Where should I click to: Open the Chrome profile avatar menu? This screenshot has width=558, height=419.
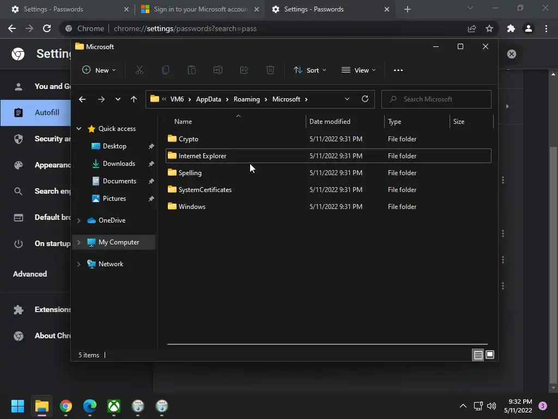point(529,28)
